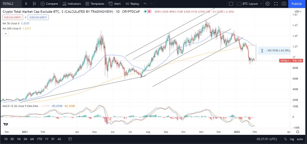The height and width of the screenshot is (144, 307).
Task: Open indicator Templates menu
Action: click(95, 4)
